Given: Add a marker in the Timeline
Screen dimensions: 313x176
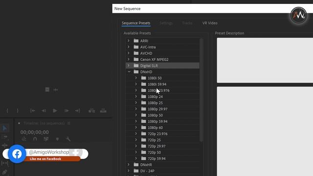Looking at the screenshot, I should pyautogui.click(x=57, y=139).
